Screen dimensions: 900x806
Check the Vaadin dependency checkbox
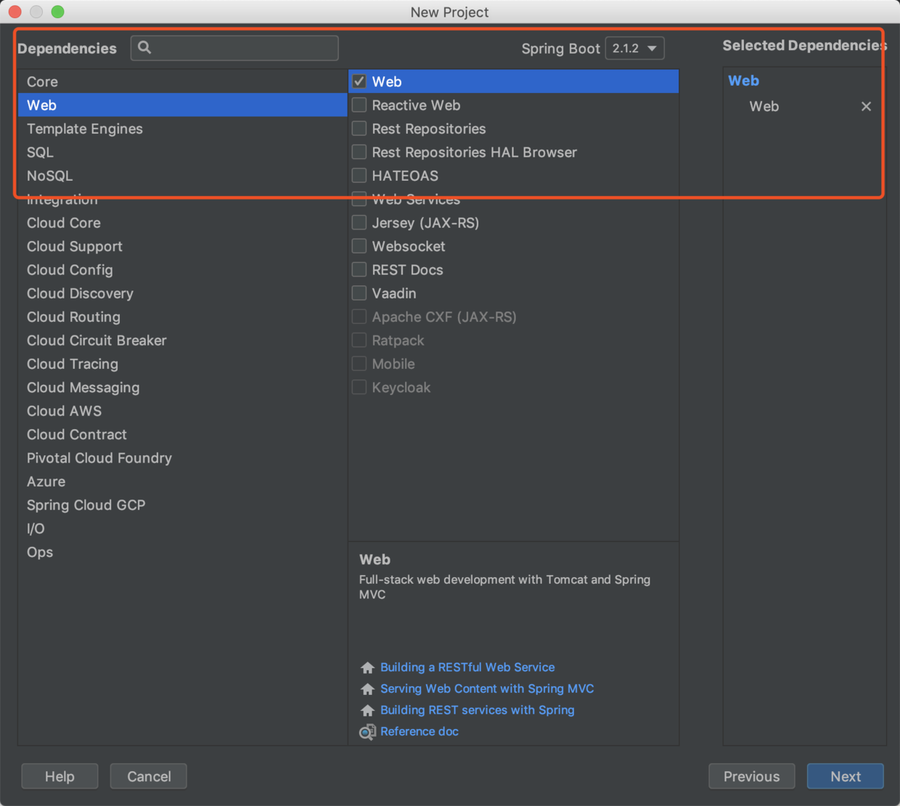pos(359,293)
